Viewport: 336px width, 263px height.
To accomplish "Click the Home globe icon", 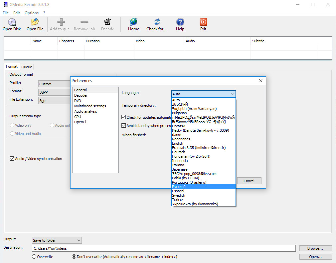I will tap(133, 22).
